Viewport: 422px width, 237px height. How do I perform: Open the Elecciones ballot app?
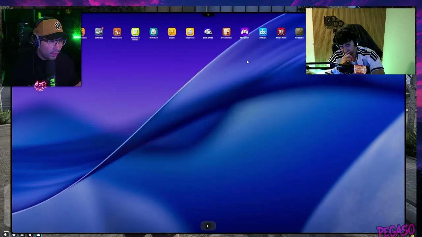tap(190, 32)
